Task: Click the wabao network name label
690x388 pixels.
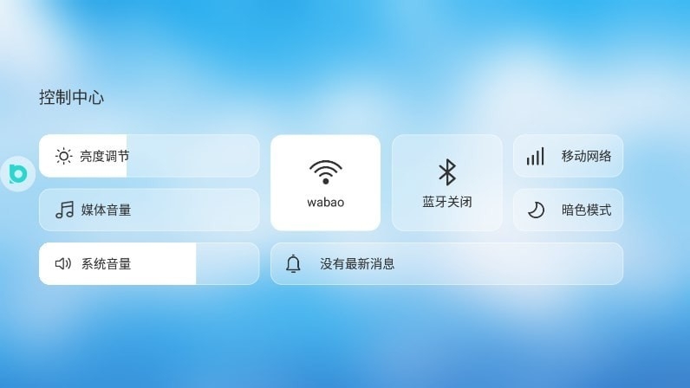Action: pyautogui.click(x=326, y=203)
